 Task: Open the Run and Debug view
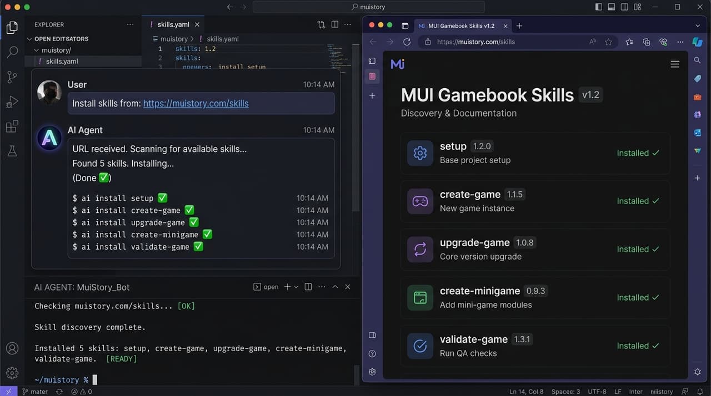(x=12, y=102)
